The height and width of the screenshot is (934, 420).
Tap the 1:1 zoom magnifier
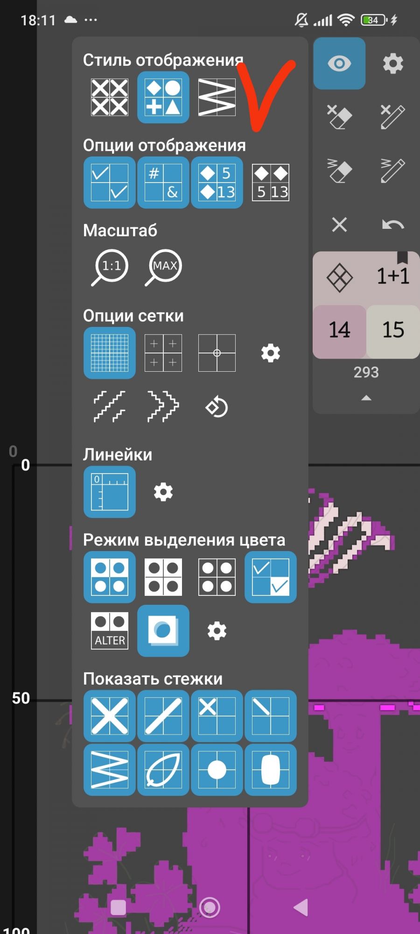tap(110, 267)
